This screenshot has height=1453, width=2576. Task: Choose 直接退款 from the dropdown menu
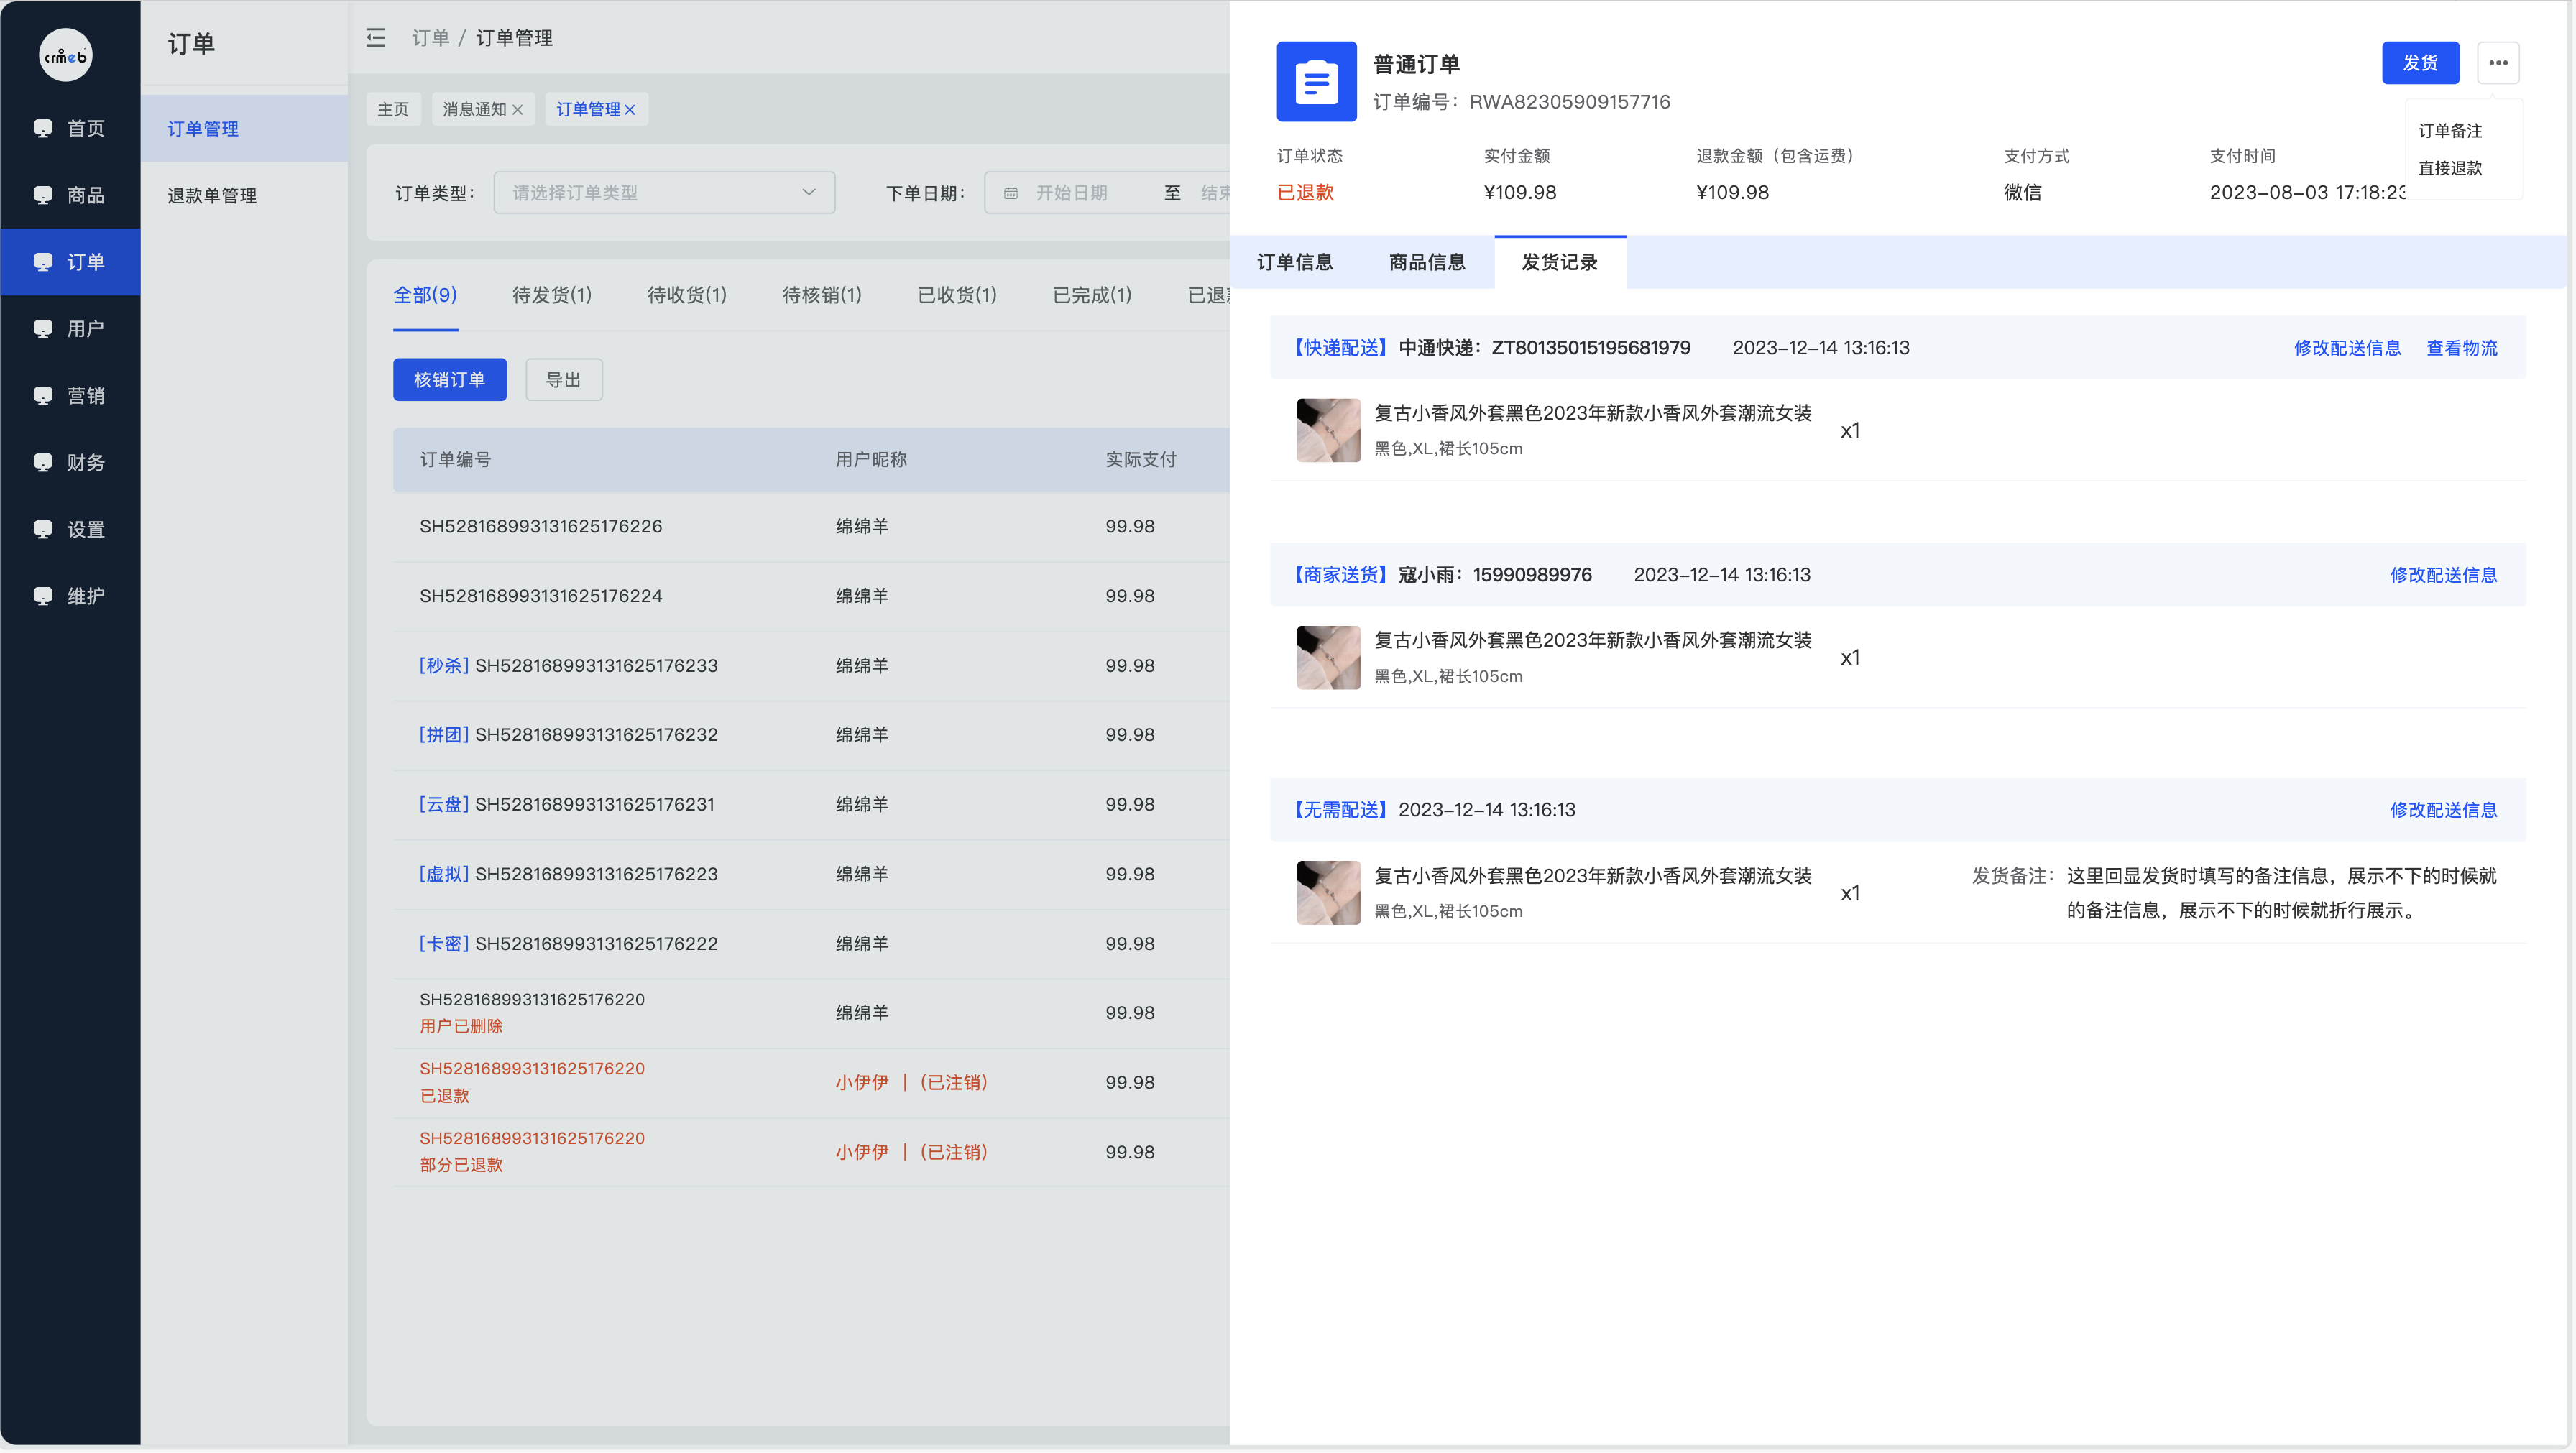pos(2450,168)
